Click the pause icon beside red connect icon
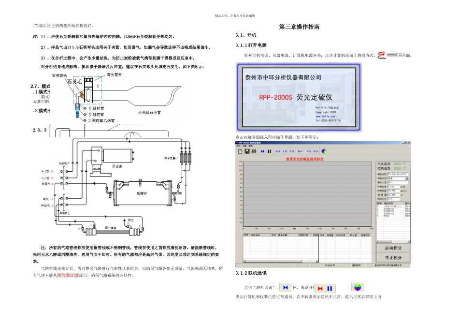Viewport: 459px width, 325px height. (330, 288)
